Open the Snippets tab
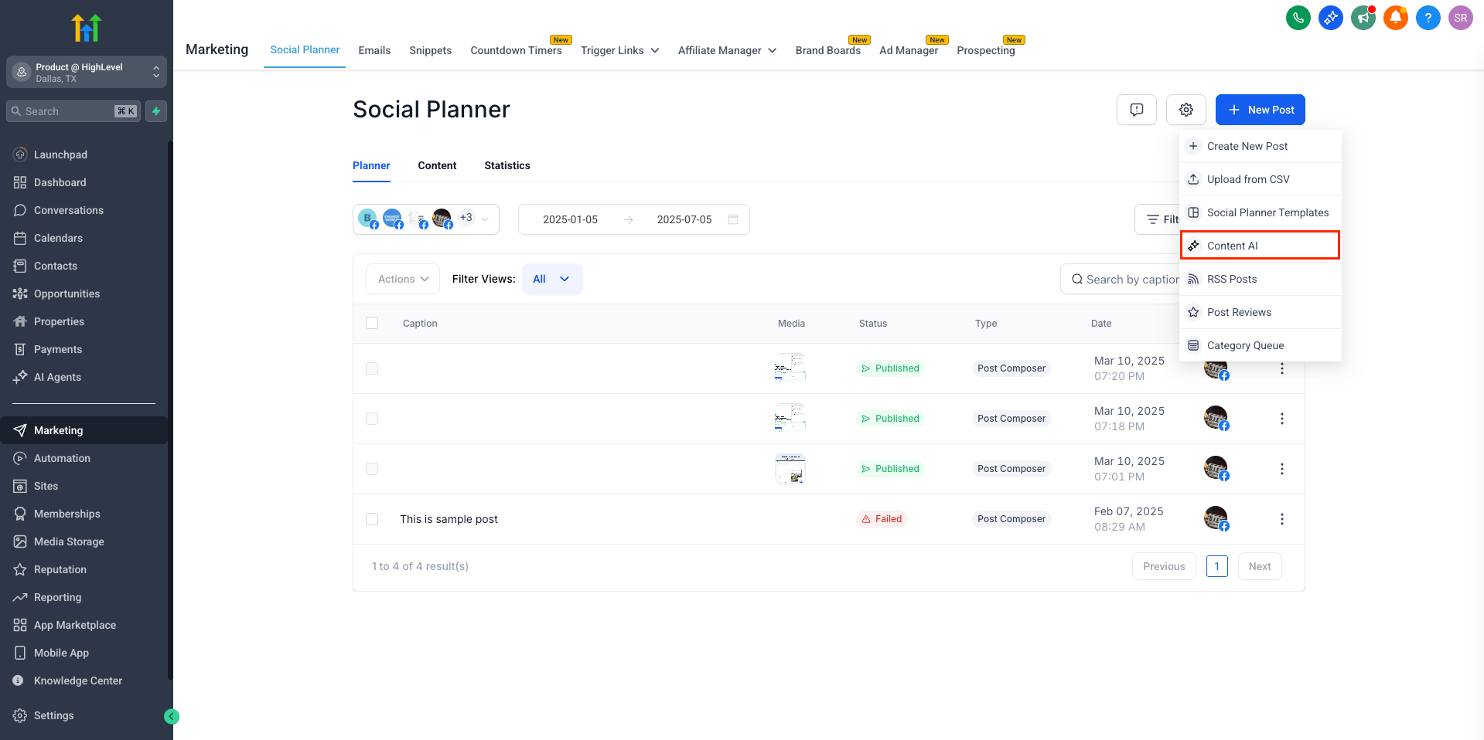1484x740 pixels. (430, 50)
